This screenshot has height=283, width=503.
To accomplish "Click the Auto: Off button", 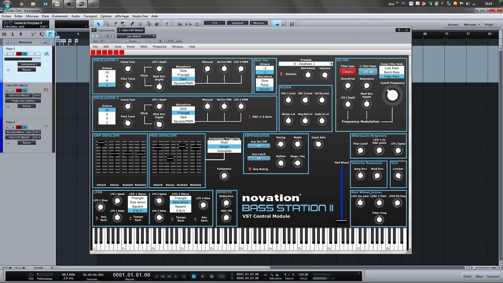I will pyautogui.click(x=98, y=41).
